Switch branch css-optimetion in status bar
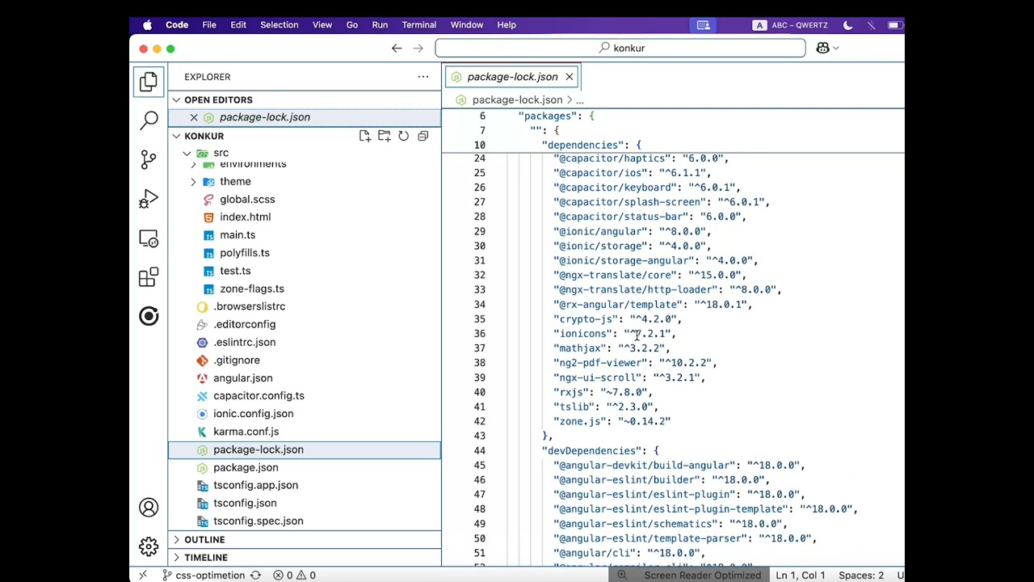The image size is (1034, 582). [x=204, y=575]
